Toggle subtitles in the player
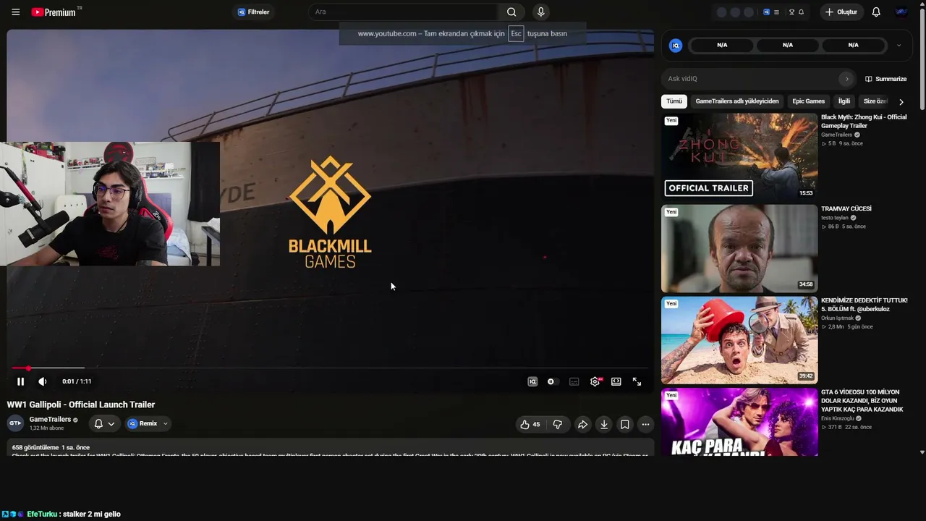The height and width of the screenshot is (521, 926). point(574,381)
